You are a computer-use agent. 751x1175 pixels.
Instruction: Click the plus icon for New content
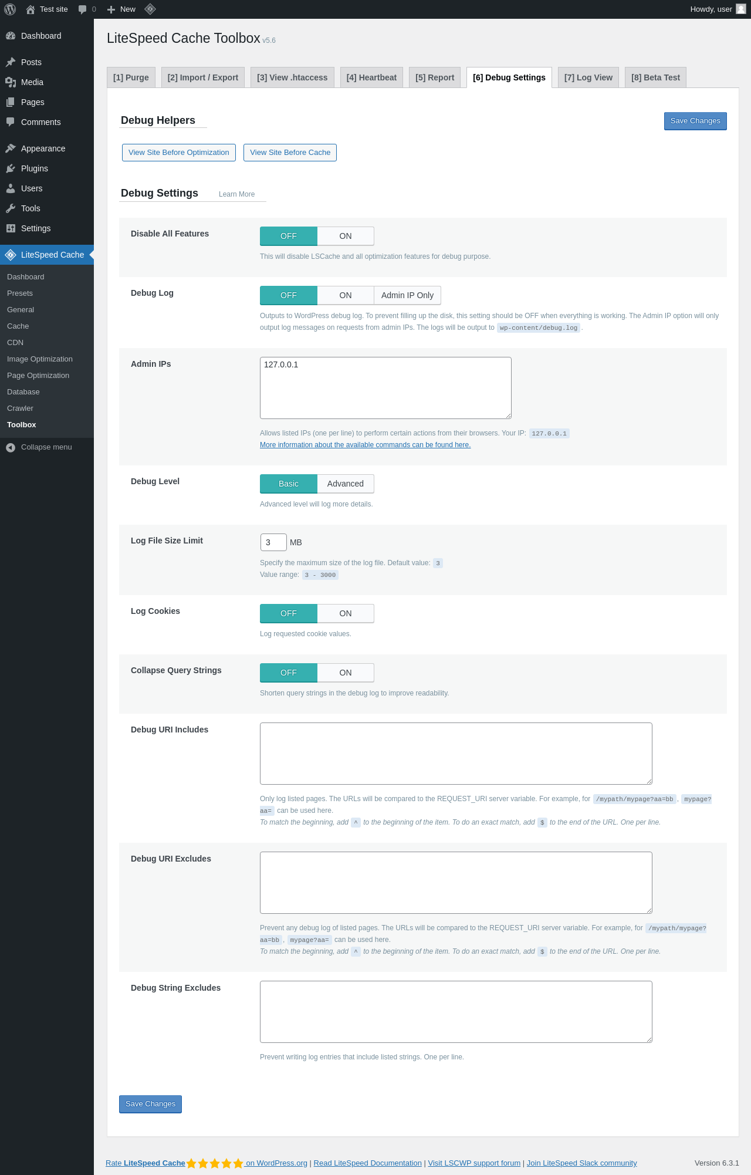(x=111, y=9)
